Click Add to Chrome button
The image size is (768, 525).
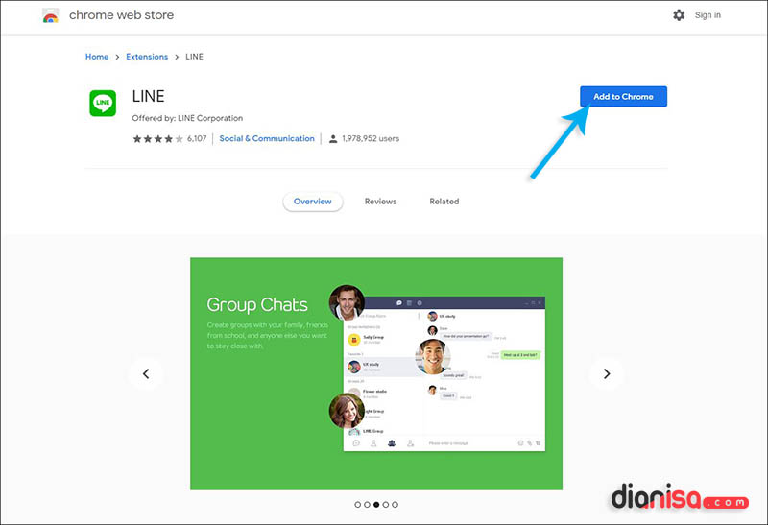tap(623, 97)
